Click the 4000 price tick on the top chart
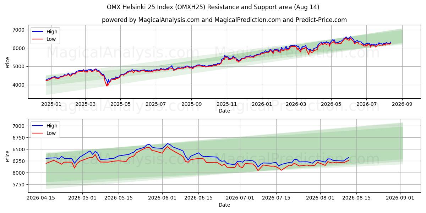Viewport: 426px width, 213px height. point(19,85)
